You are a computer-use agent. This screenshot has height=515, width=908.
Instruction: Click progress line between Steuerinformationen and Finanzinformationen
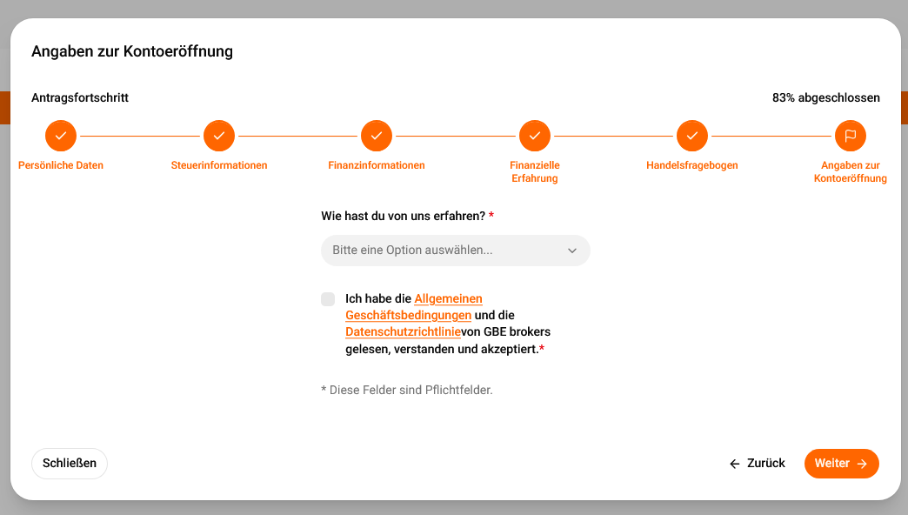pos(297,136)
